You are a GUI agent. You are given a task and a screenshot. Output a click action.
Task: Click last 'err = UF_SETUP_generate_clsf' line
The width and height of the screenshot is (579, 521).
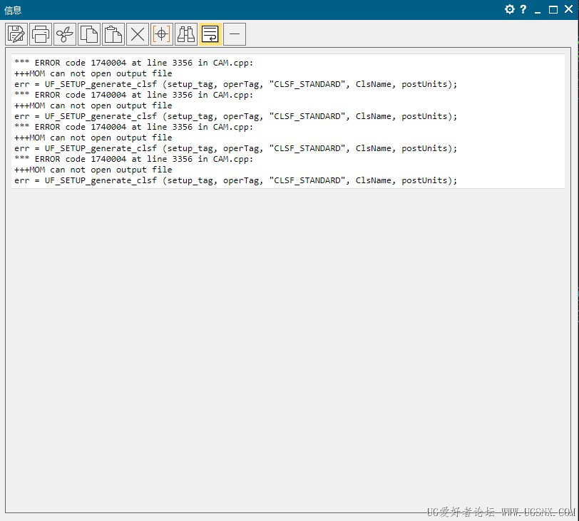[x=235, y=180]
